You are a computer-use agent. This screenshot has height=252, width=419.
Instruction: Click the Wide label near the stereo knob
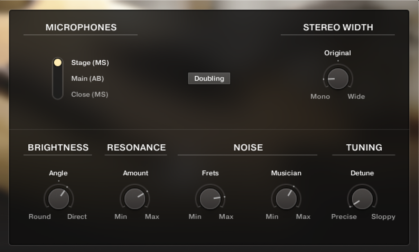point(356,96)
